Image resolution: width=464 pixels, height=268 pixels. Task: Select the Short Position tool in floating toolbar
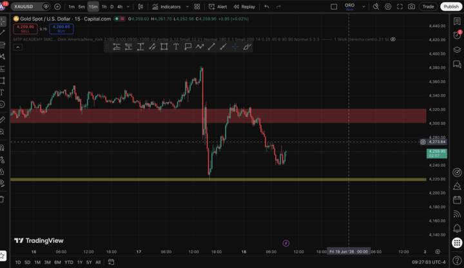[128, 47]
